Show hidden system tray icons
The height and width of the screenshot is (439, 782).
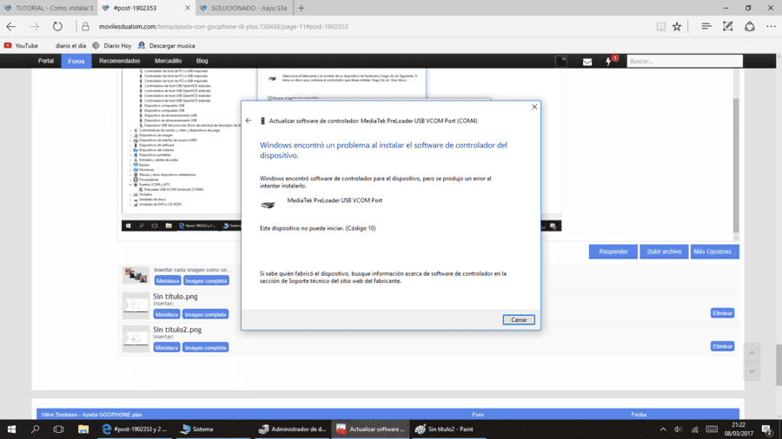(663, 429)
